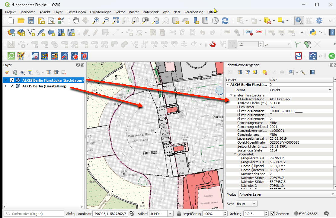Open the Sicht dropdown set to Baum
Screen dimensions: 336x218
pos(246,204)
